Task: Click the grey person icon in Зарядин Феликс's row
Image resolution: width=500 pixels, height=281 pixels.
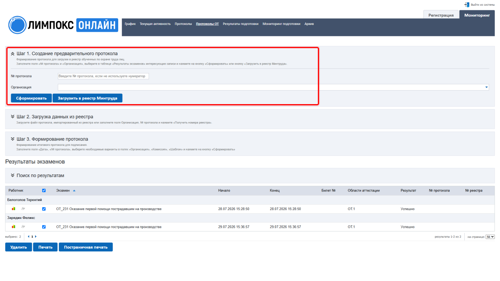Action: [x=23, y=226]
